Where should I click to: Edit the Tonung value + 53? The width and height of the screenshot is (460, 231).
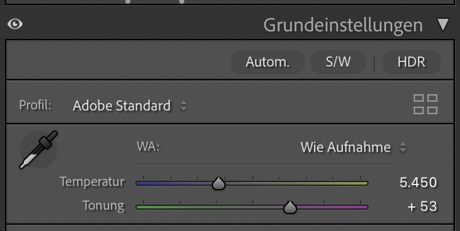pos(422,207)
